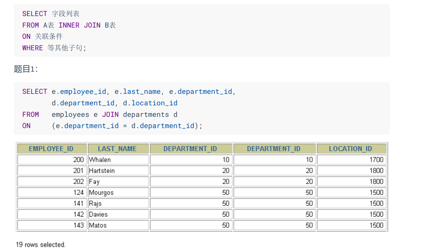Viewport: 439px width, 250px height.
Task: Select the cell containing Davies
Action: pyautogui.click(x=118, y=214)
